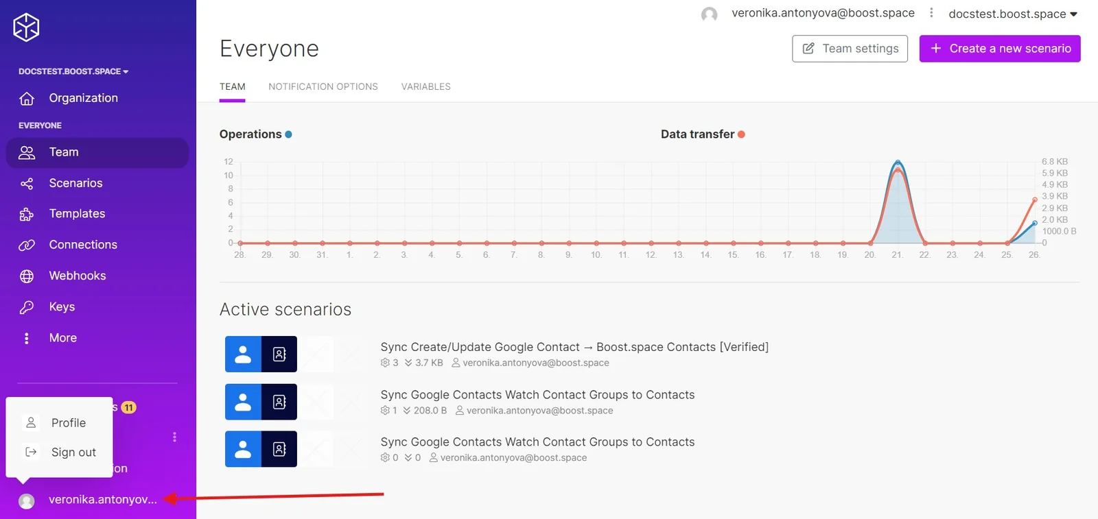Open Templates via the puzzle piece icon
This screenshot has height=519, width=1098.
[27, 215]
